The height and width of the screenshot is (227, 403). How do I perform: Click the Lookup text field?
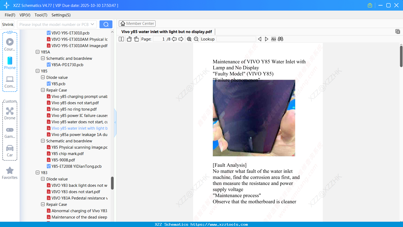point(236,39)
